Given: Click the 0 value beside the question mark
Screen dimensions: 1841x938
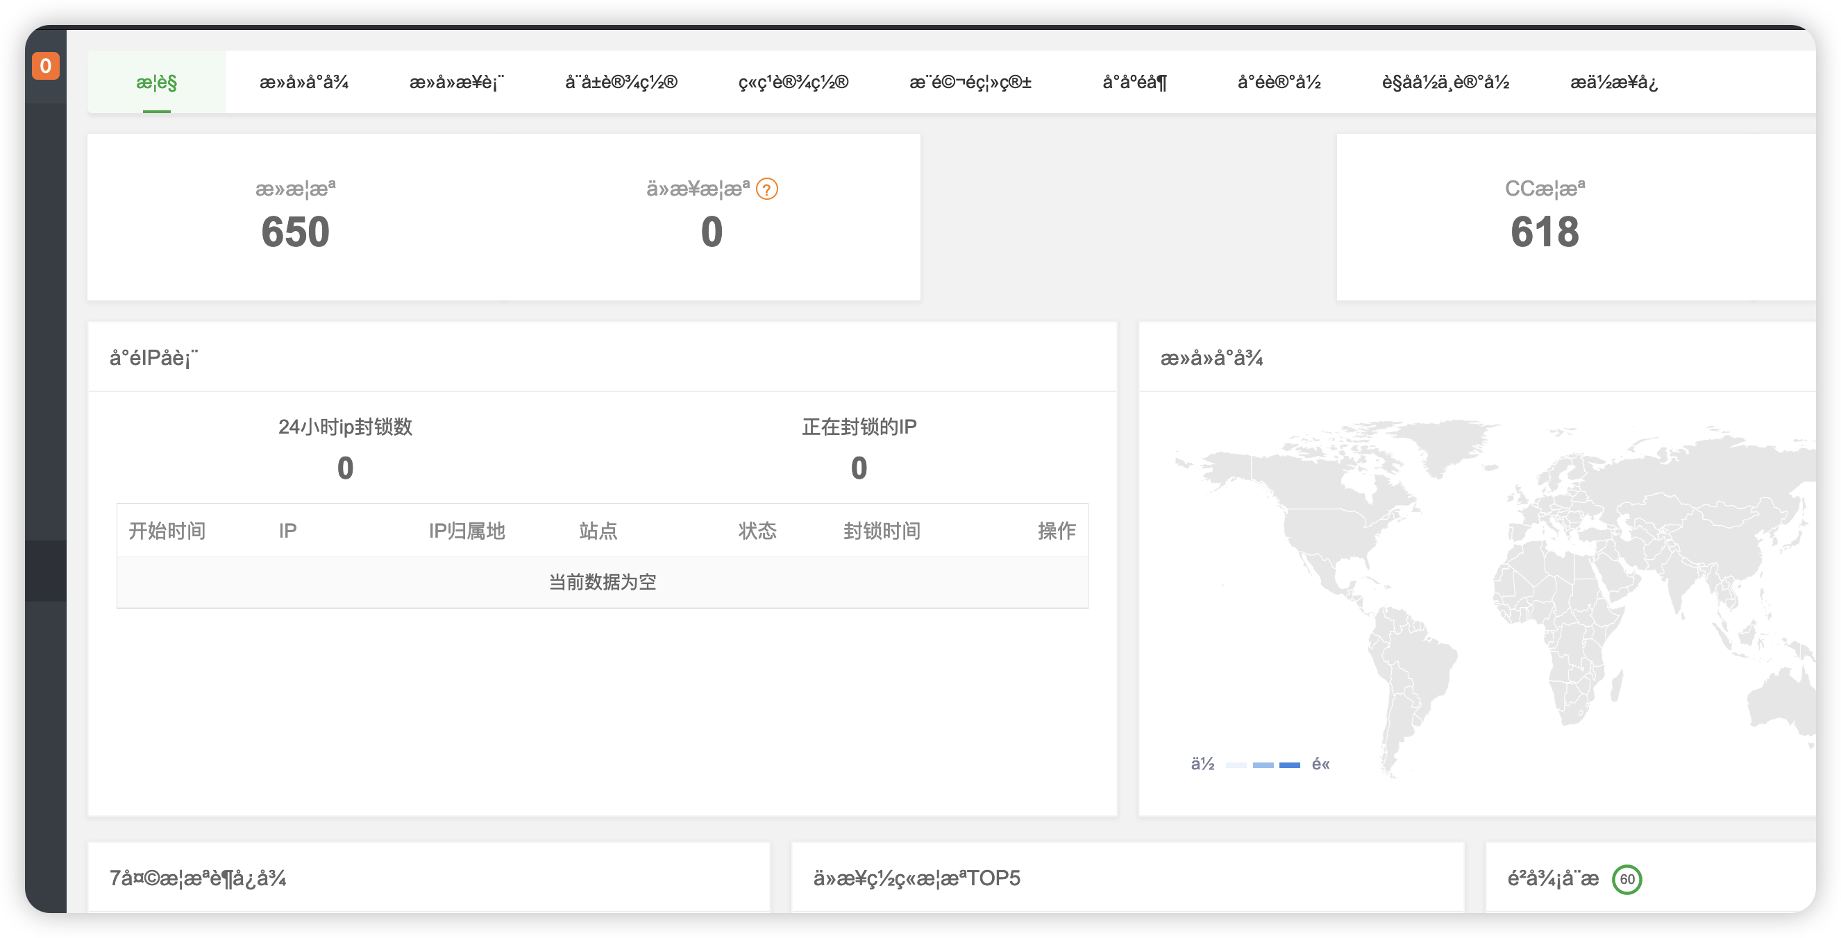Looking at the screenshot, I should (x=712, y=232).
